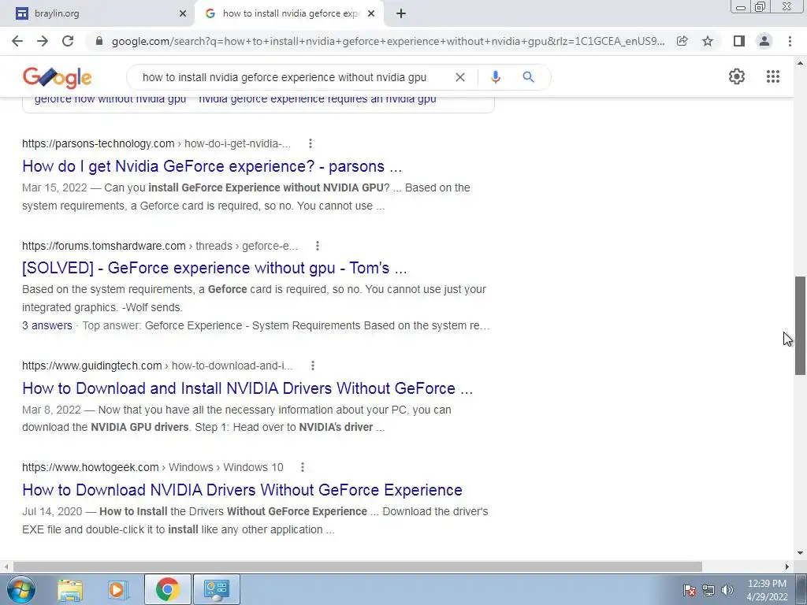
Task: Click the scroll-down arrow of vertical scrollbar
Action: pos(800,554)
